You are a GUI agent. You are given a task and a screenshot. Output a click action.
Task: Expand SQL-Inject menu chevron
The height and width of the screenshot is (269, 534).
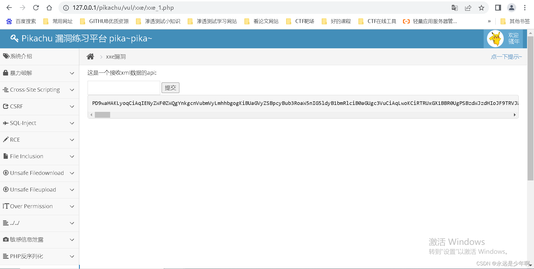72,123
